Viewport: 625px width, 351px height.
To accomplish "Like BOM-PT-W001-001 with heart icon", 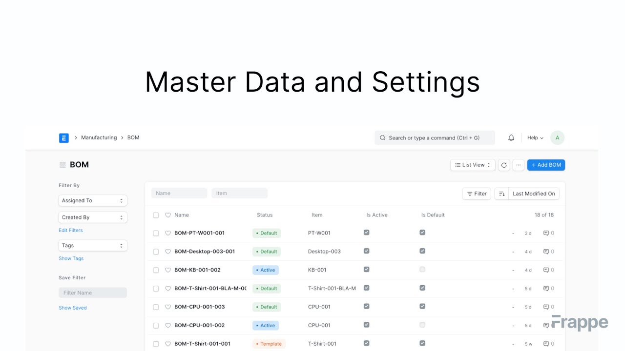I will [x=168, y=233].
